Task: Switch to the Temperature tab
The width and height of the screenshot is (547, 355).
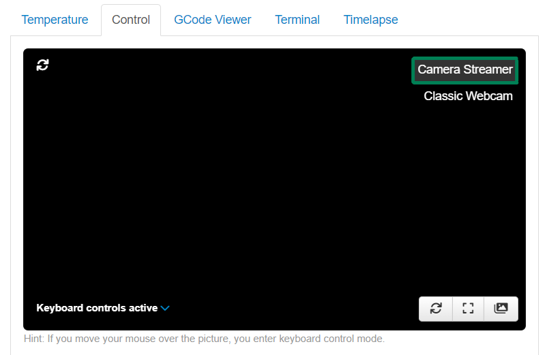Action: click(55, 20)
